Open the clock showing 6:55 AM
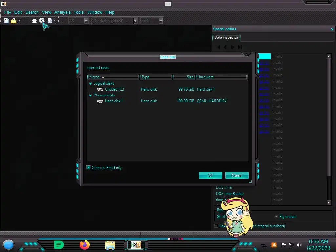 318,245
